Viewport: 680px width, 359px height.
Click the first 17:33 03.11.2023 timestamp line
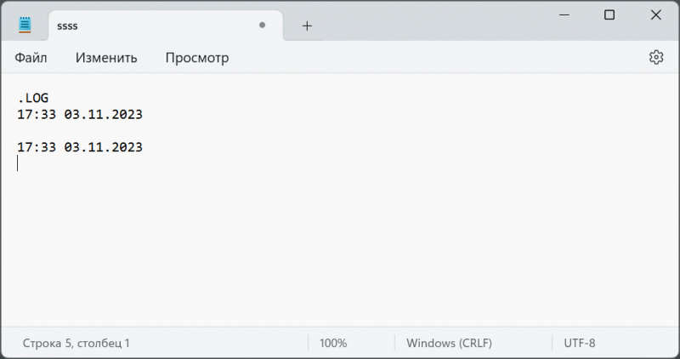pos(80,114)
